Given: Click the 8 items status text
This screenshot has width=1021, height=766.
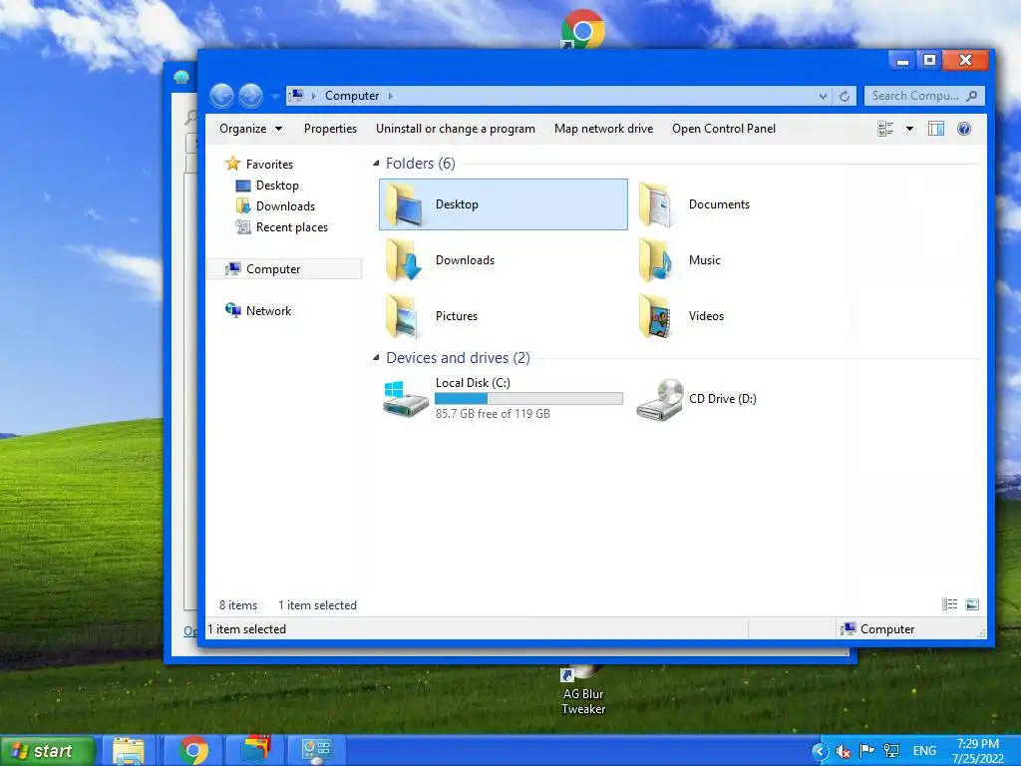Looking at the screenshot, I should [238, 605].
